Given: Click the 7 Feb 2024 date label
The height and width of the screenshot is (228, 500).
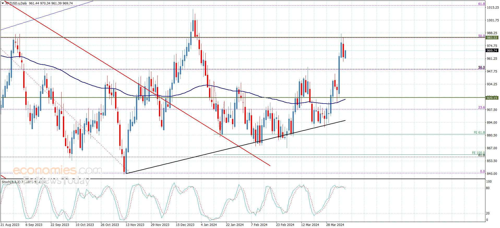Looking at the screenshot, I should point(259,225).
